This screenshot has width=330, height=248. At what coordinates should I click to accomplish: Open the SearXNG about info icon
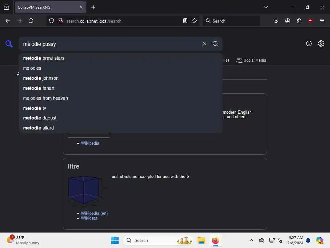[309, 44]
